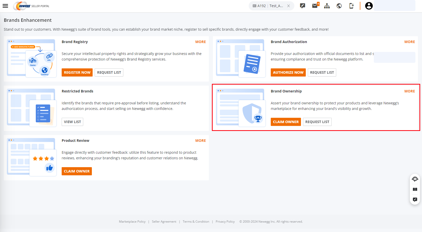
Task: Open REQUEST LIST for Brand Registry
Action: tap(109, 72)
